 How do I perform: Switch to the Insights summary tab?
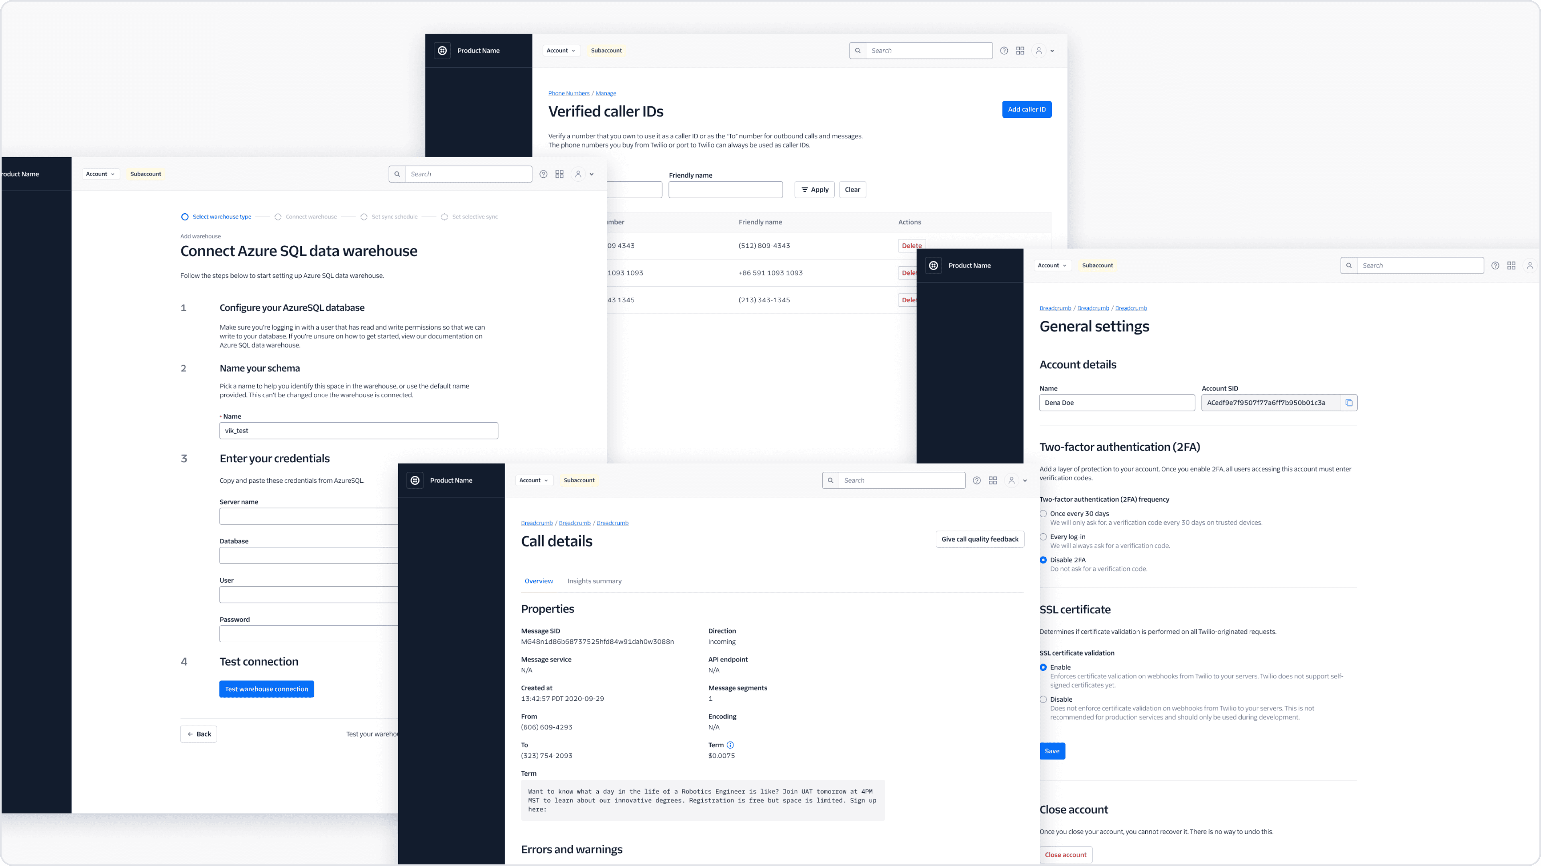[x=594, y=580]
